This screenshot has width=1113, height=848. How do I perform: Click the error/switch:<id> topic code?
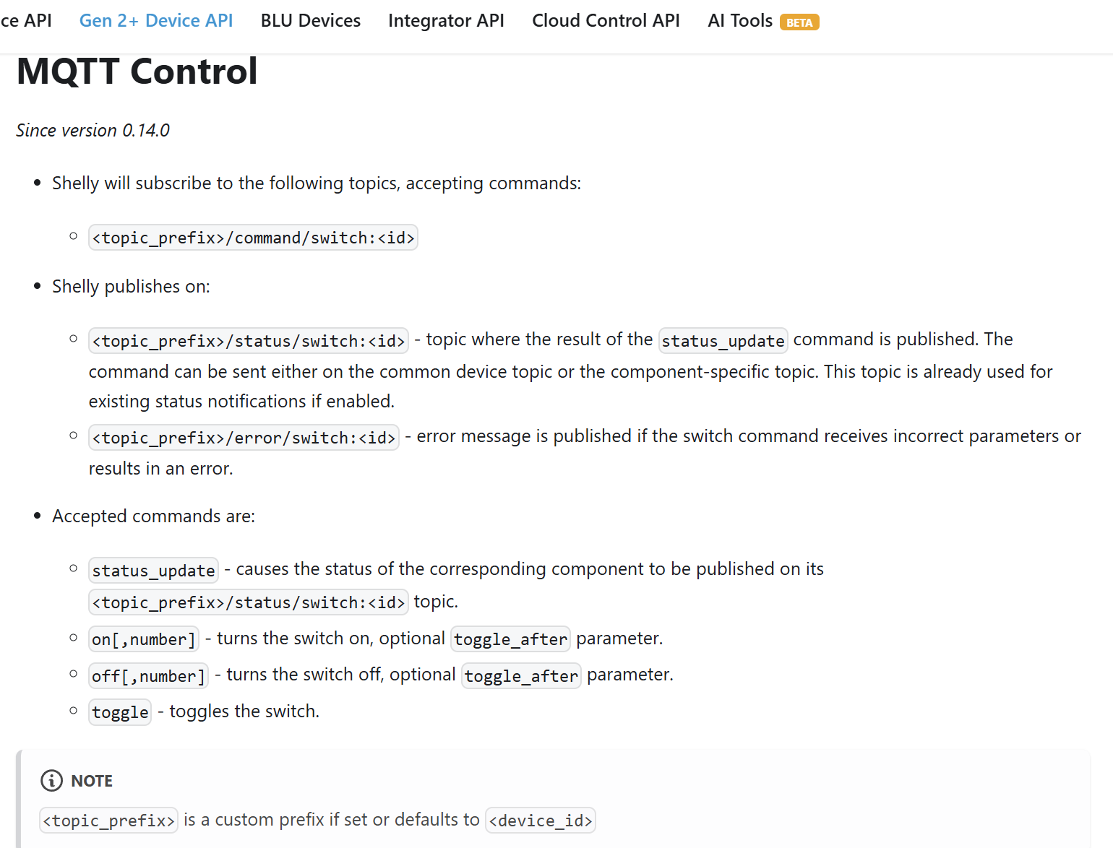[x=244, y=438]
